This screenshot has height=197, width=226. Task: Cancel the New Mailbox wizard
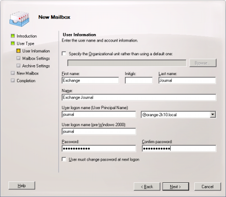click(208, 187)
